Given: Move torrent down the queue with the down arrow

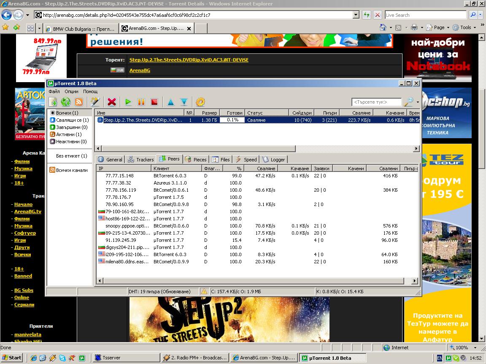Looking at the screenshot, I should pos(184,102).
